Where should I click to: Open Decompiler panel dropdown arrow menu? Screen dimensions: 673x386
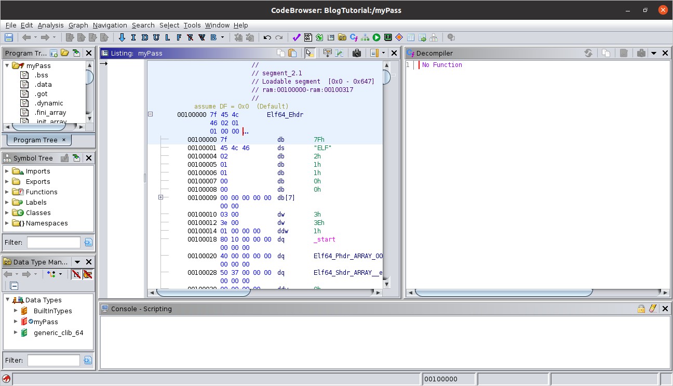[654, 53]
